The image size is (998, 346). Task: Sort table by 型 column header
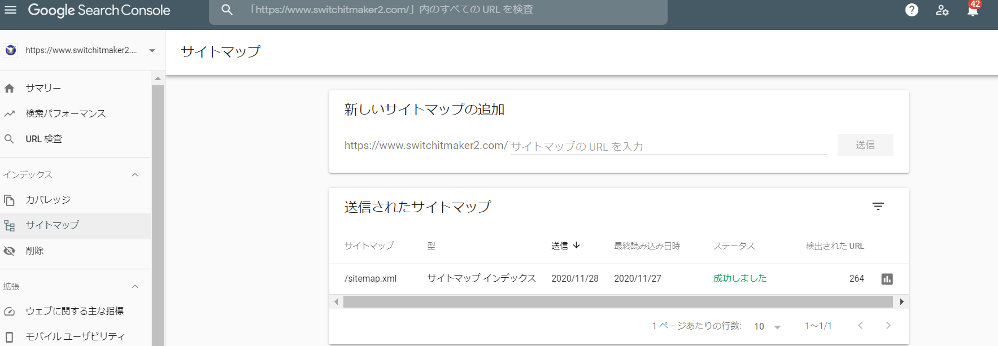432,246
